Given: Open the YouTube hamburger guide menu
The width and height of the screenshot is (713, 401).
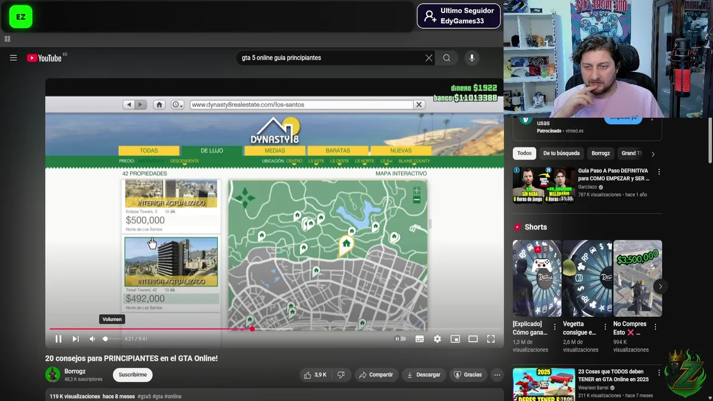Looking at the screenshot, I should (x=13, y=58).
